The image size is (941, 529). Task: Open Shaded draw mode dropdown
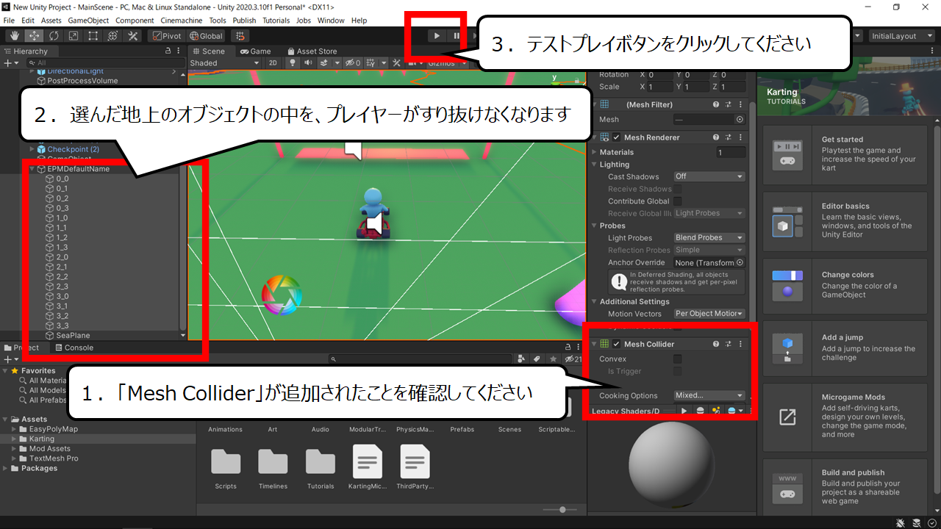coord(226,63)
